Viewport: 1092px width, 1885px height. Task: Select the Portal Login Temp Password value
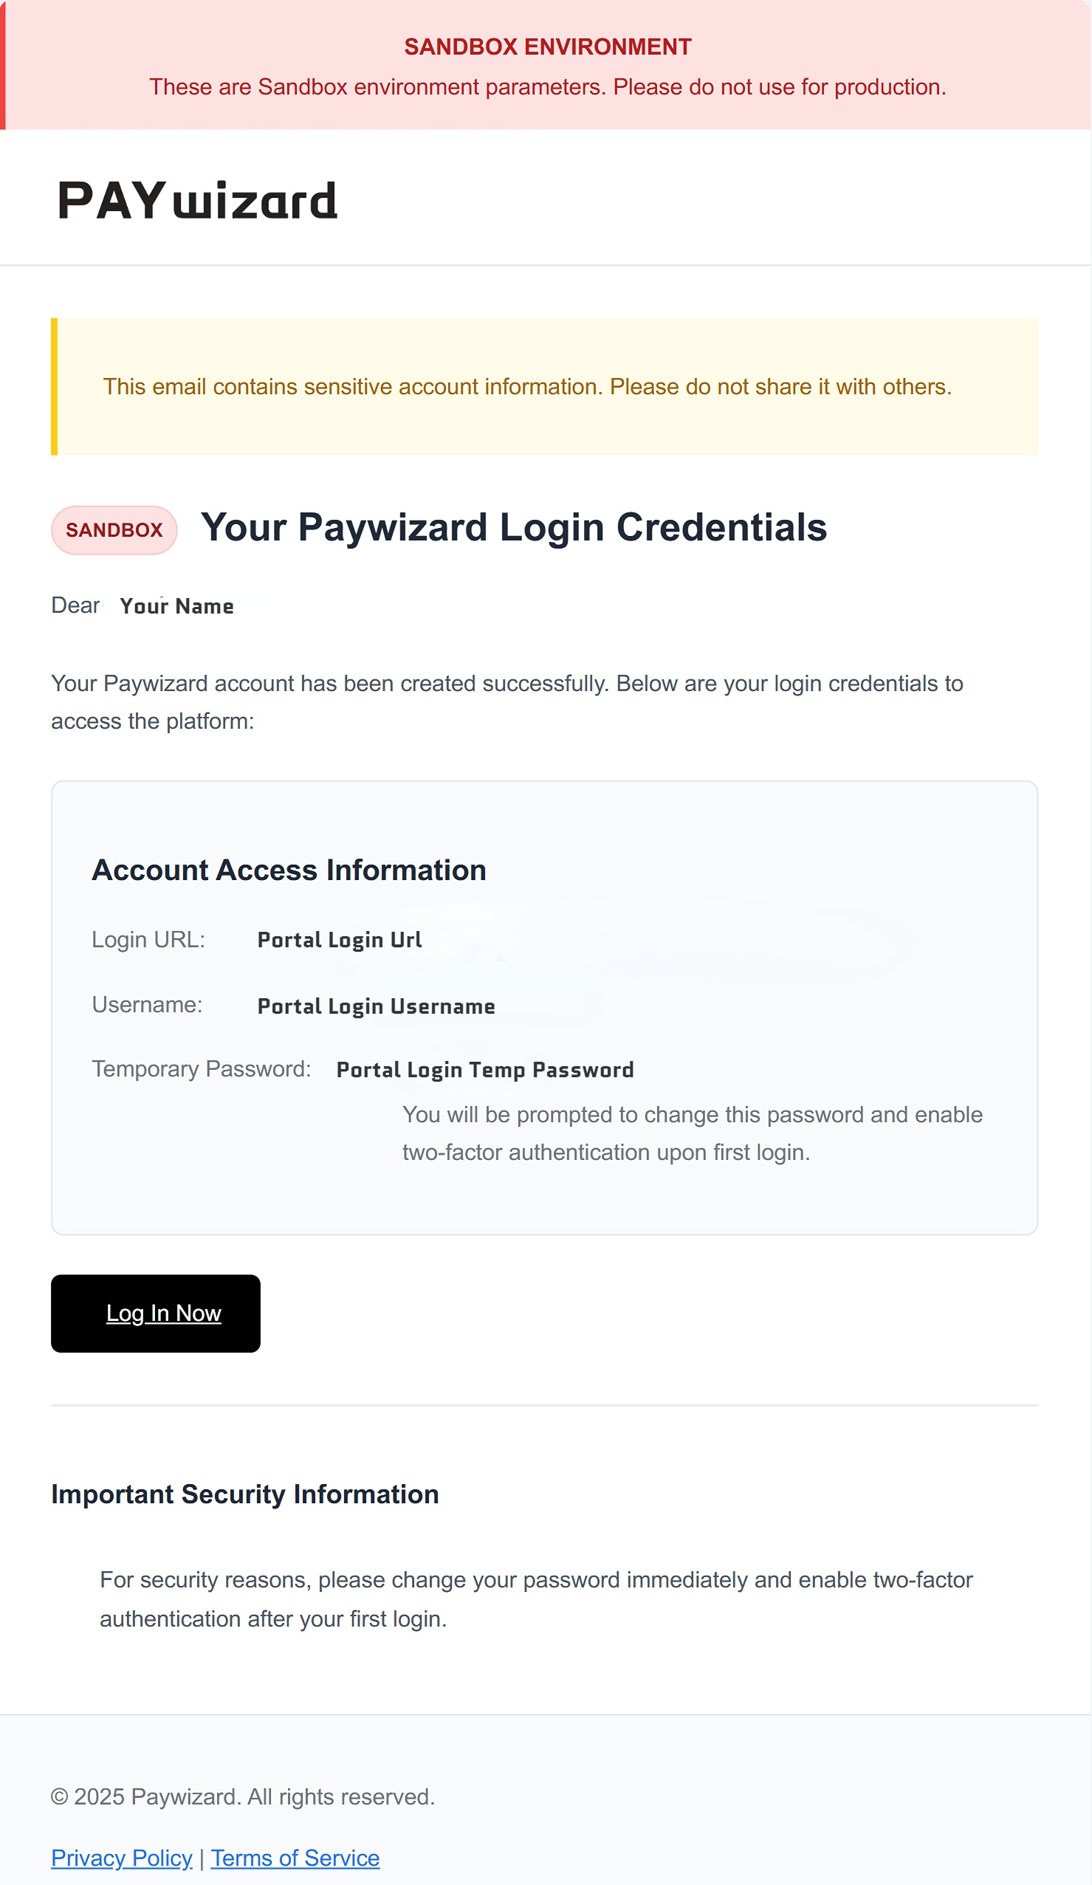(484, 1070)
